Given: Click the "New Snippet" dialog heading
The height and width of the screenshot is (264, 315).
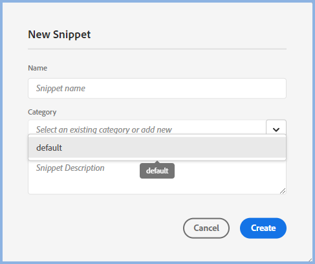Looking at the screenshot, I should (60, 34).
